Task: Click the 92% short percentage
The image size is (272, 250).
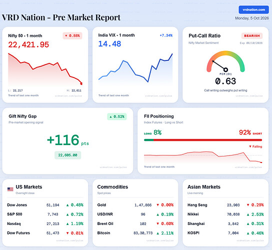Action: coord(245,132)
